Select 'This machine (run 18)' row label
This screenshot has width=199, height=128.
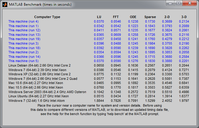[x=24, y=48]
